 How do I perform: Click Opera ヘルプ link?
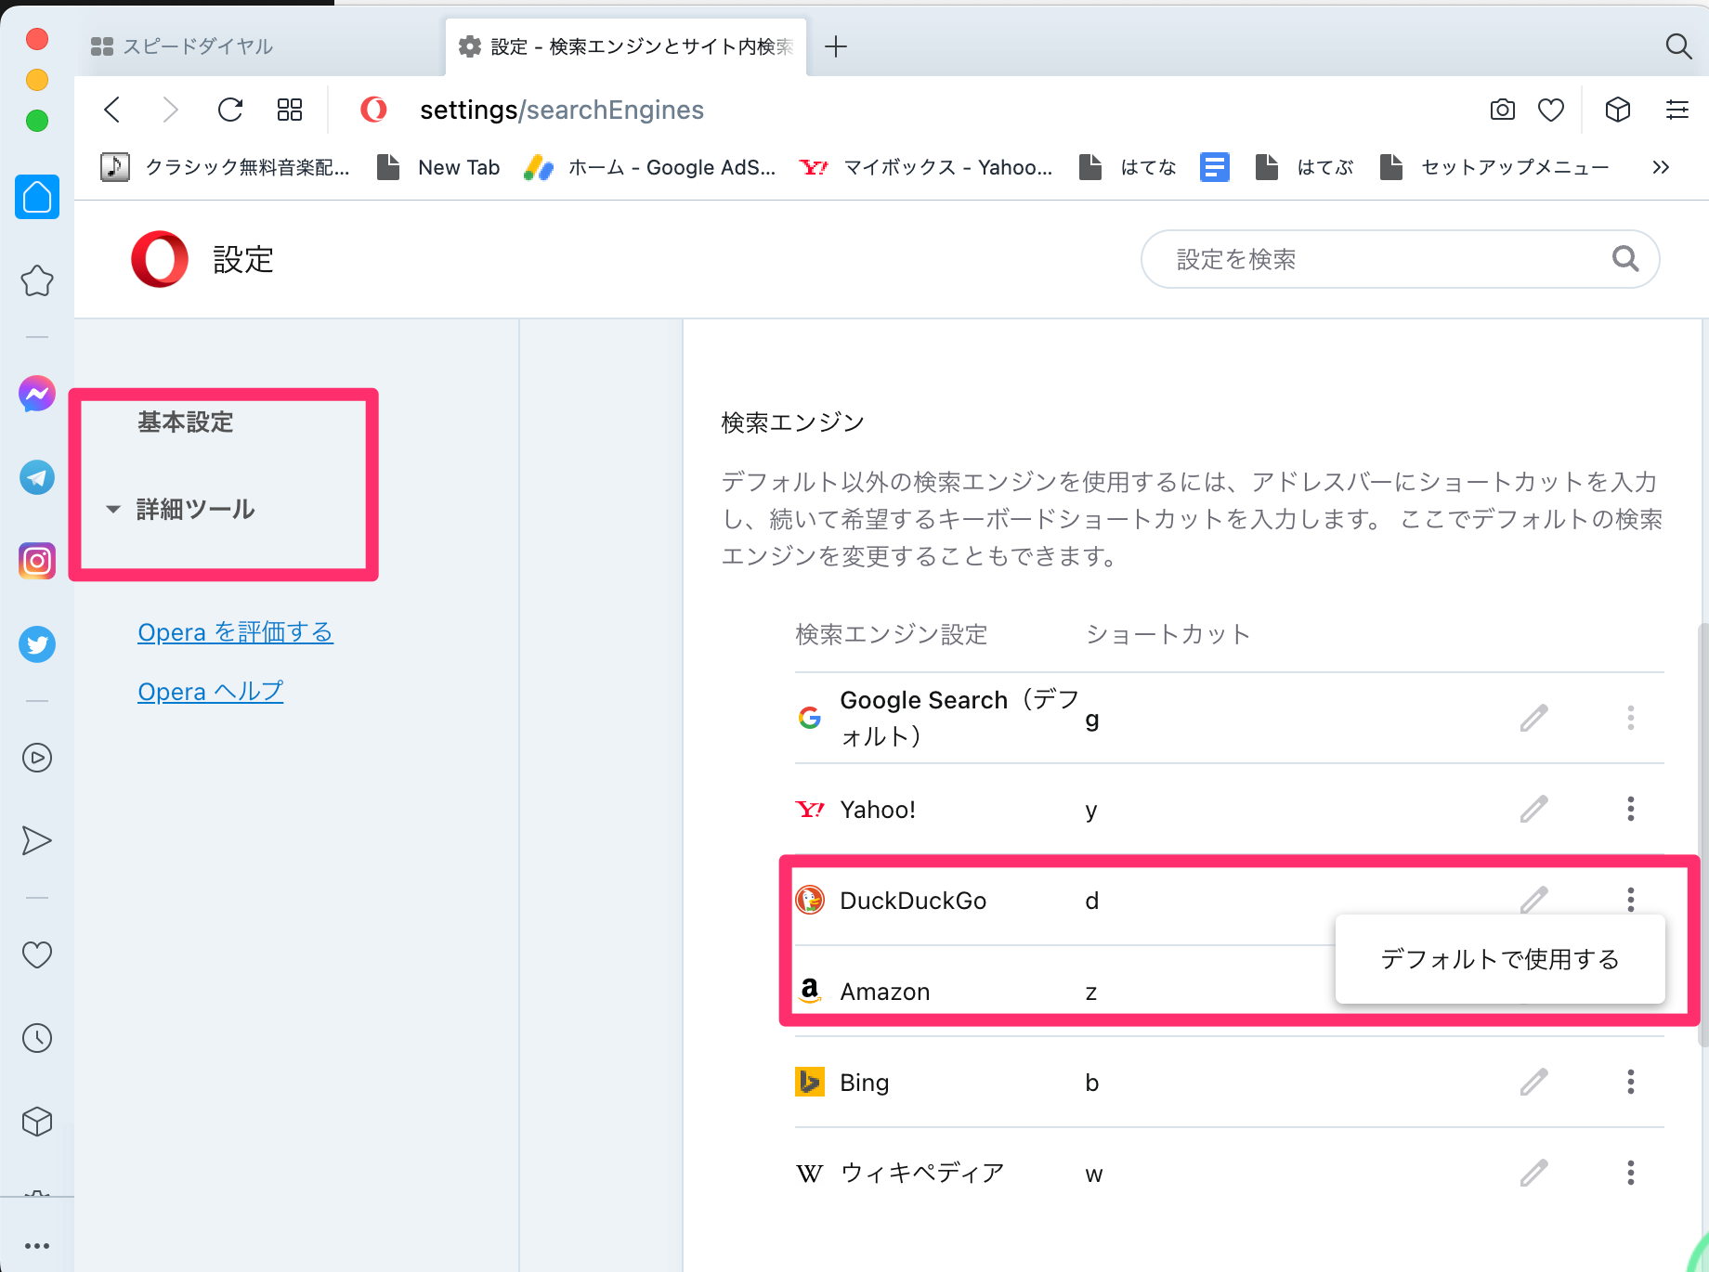point(210,692)
